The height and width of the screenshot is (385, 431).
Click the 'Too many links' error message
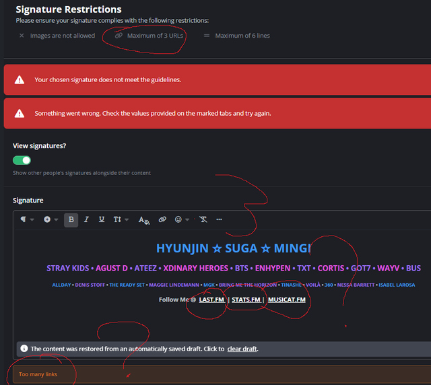click(x=38, y=374)
